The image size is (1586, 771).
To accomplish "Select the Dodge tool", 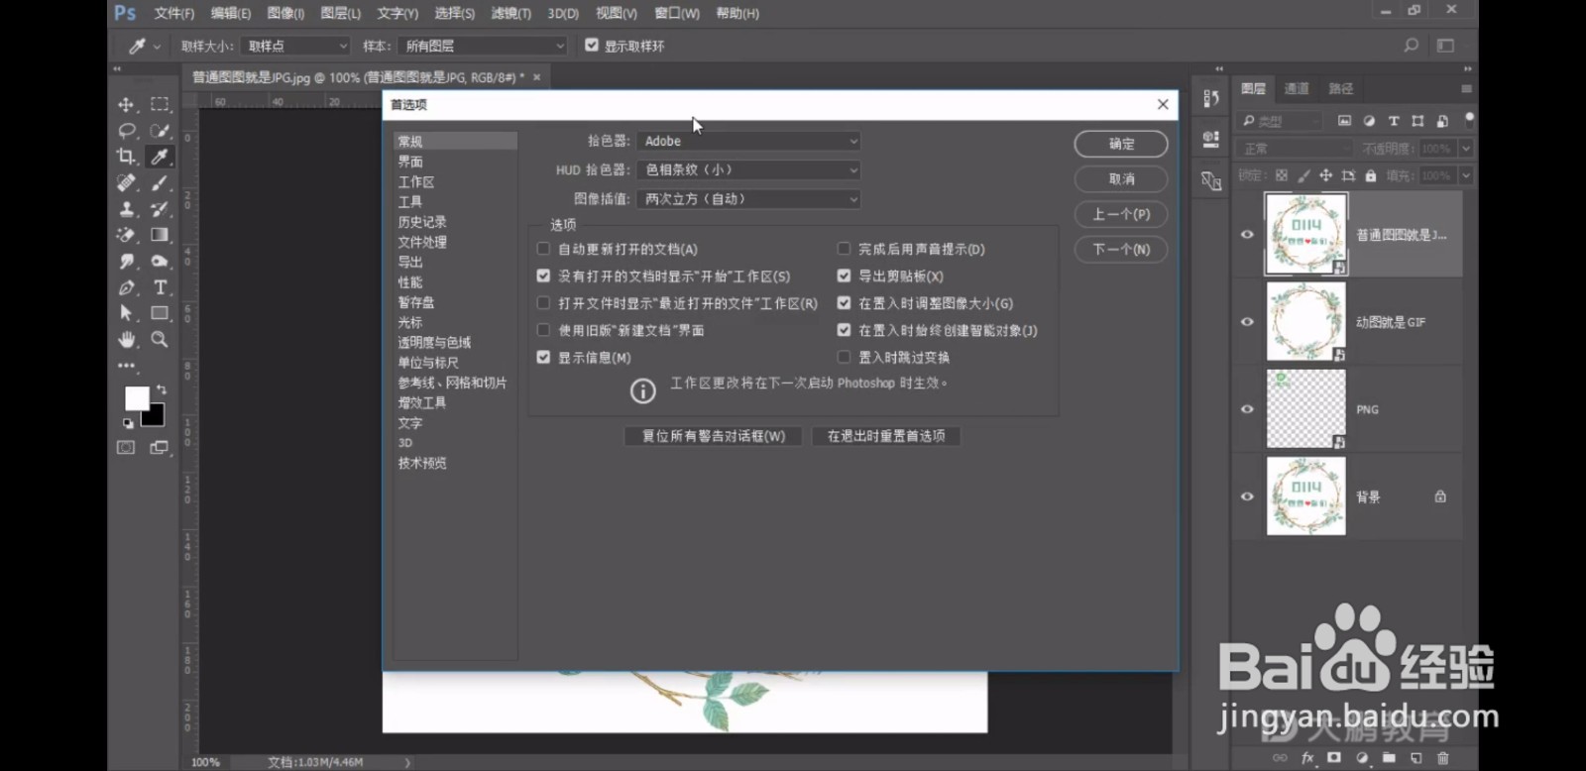I will pyautogui.click(x=160, y=261).
